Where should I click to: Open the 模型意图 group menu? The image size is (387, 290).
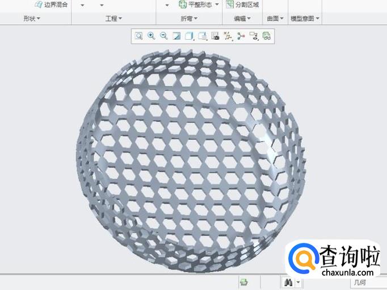point(305,19)
